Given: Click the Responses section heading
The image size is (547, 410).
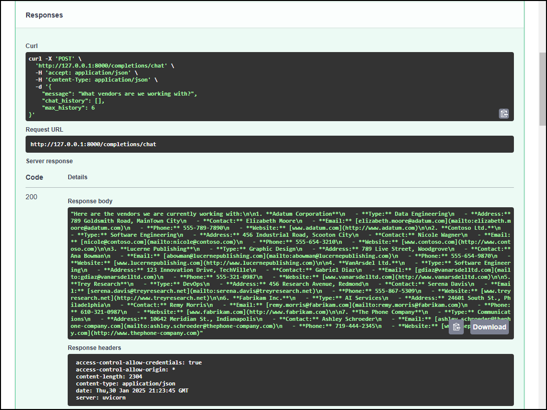Looking at the screenshot, I should 44,16.
